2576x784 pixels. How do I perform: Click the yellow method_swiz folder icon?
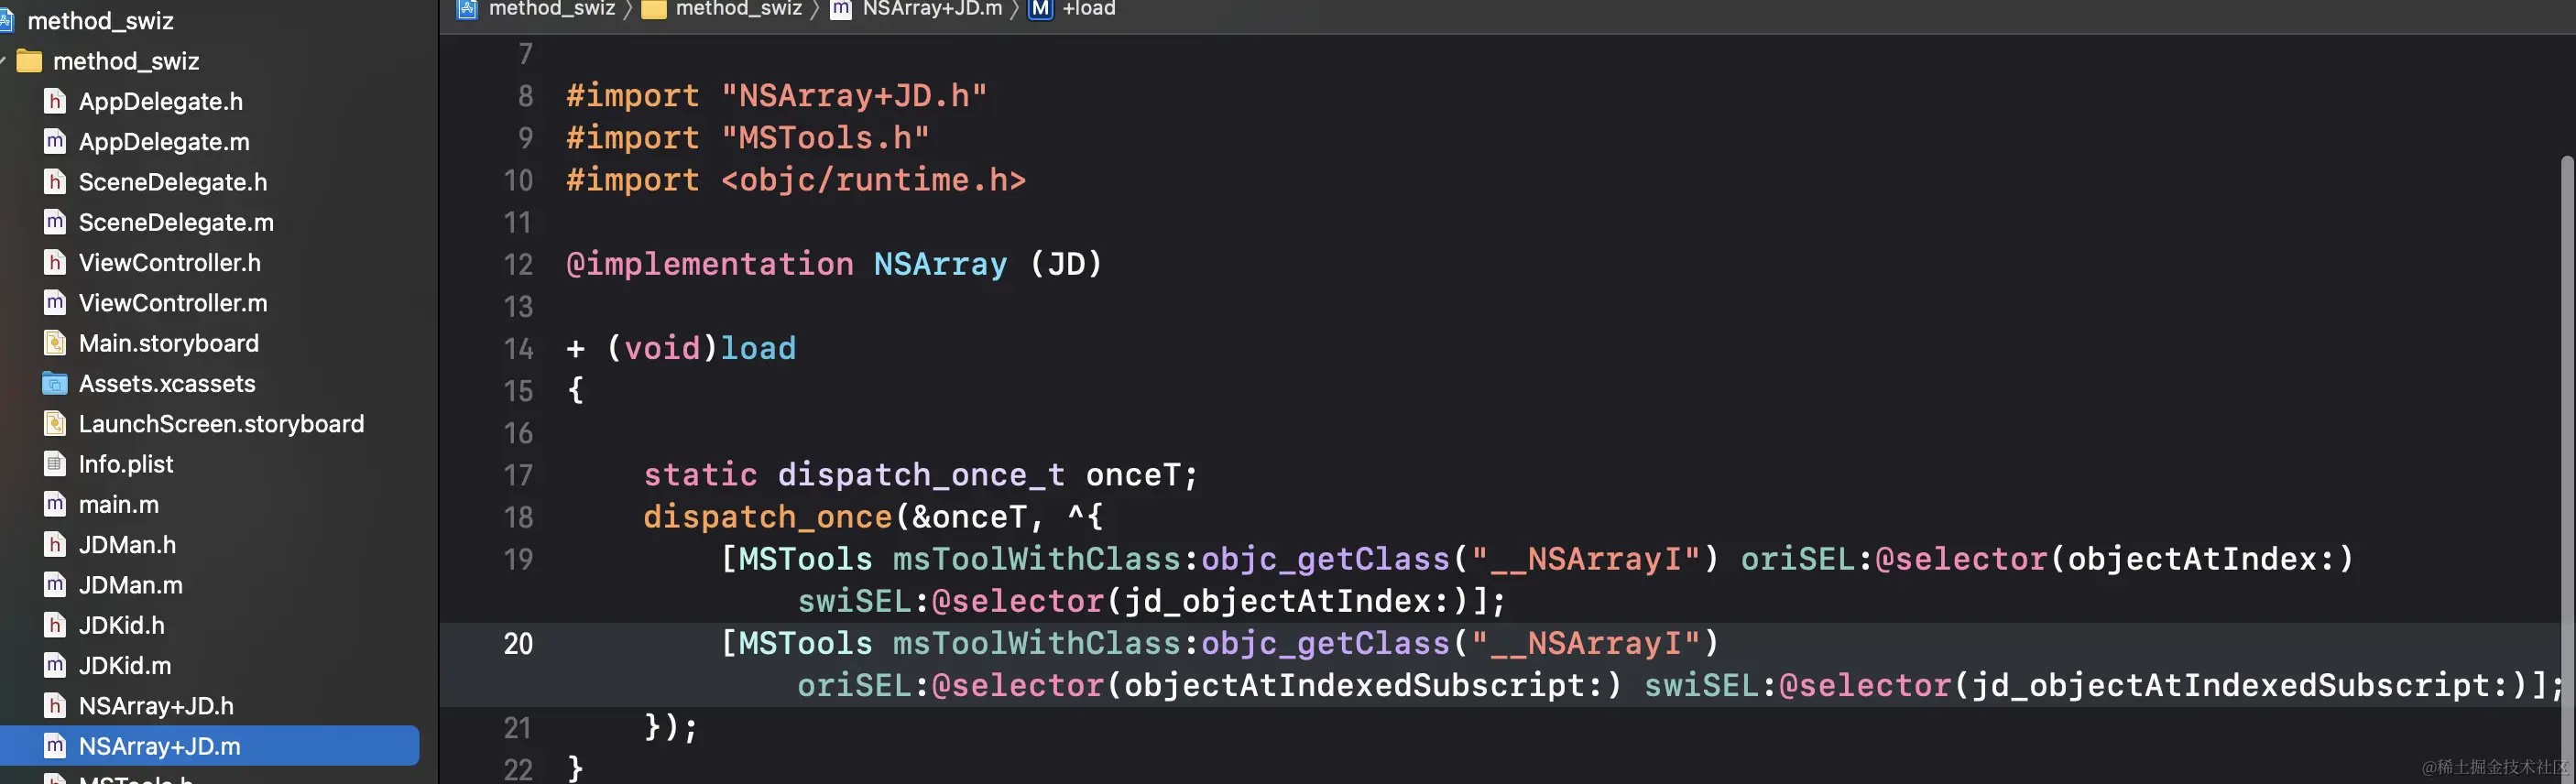(30, 61)
